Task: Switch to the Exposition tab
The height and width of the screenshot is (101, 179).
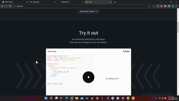Action: coord(43,2)
